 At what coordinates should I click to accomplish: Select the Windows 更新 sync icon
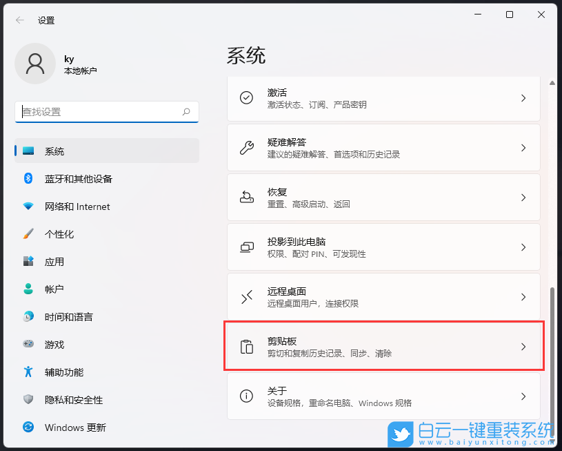(x=28, y=427)
